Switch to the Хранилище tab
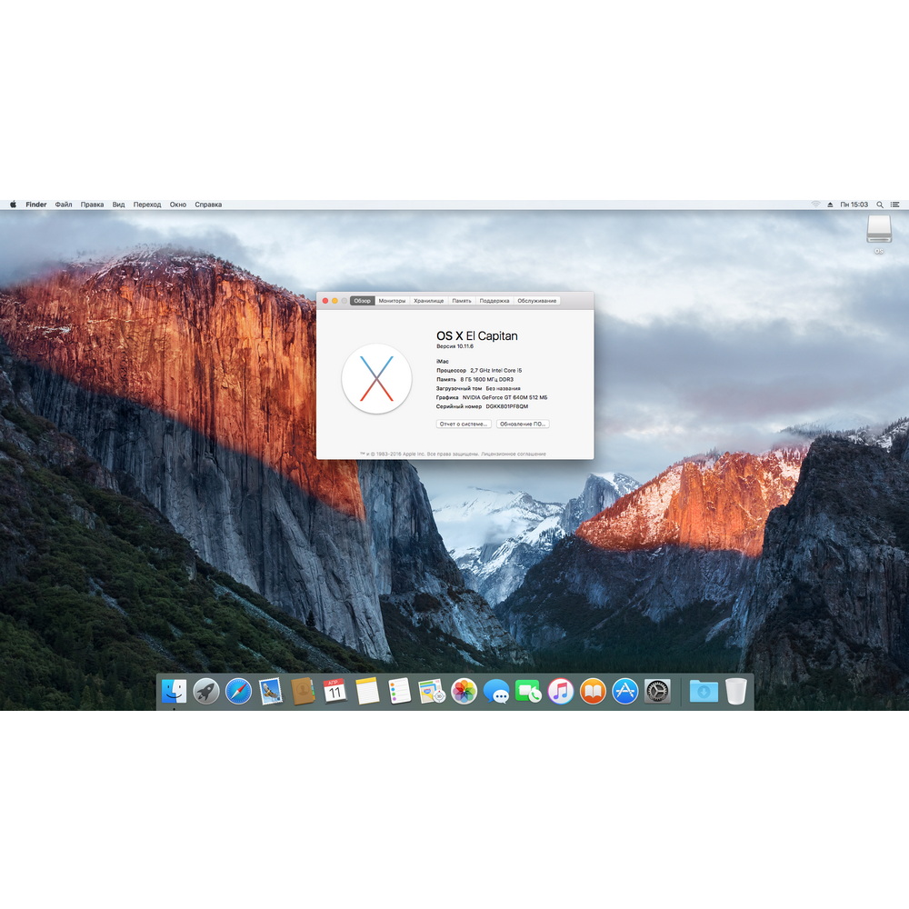 point(429,301)
